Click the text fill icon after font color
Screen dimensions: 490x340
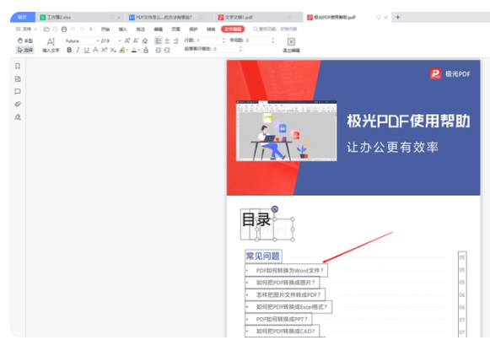[x=146, y=50]
